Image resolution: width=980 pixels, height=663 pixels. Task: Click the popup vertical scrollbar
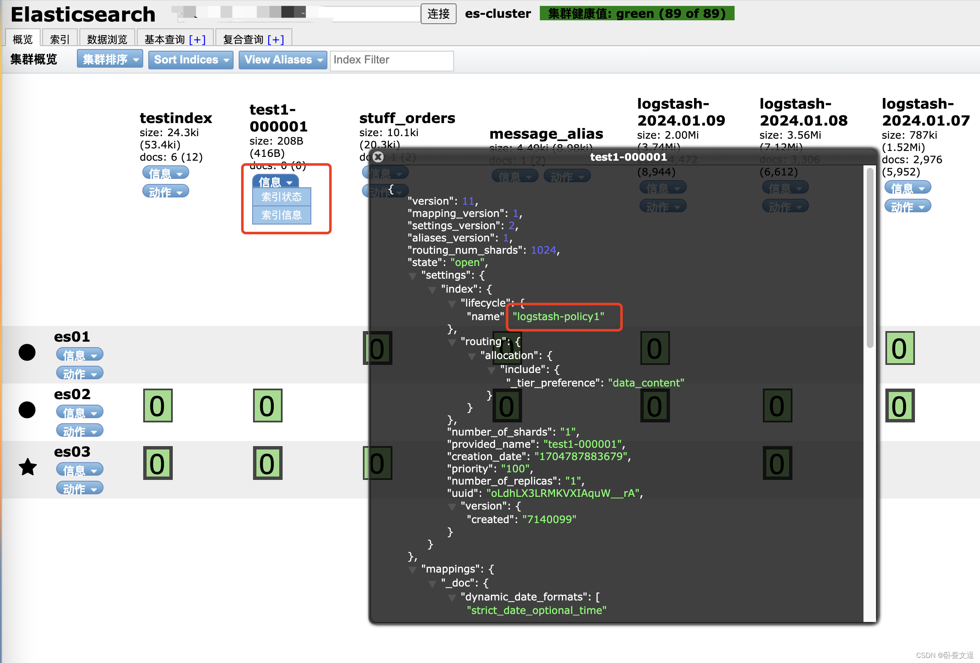[x=870, y=258]
